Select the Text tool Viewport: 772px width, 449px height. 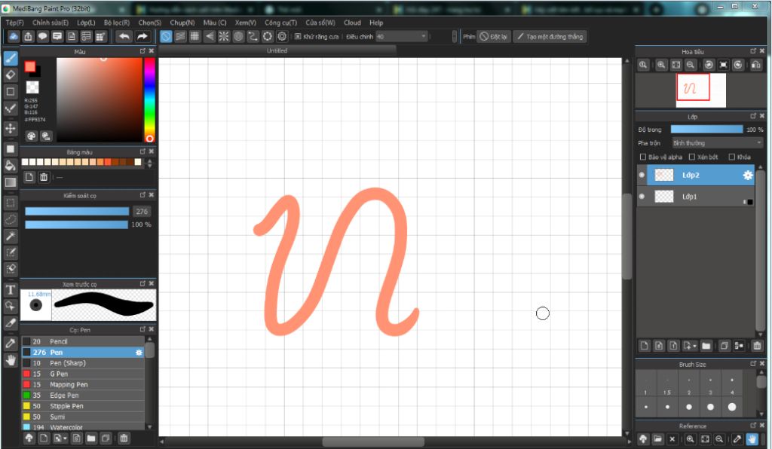pyautogui.click(x=11, y=289)
